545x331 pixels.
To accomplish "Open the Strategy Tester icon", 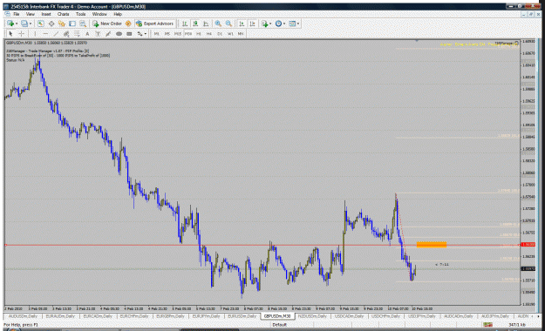I will pos(83,24).
